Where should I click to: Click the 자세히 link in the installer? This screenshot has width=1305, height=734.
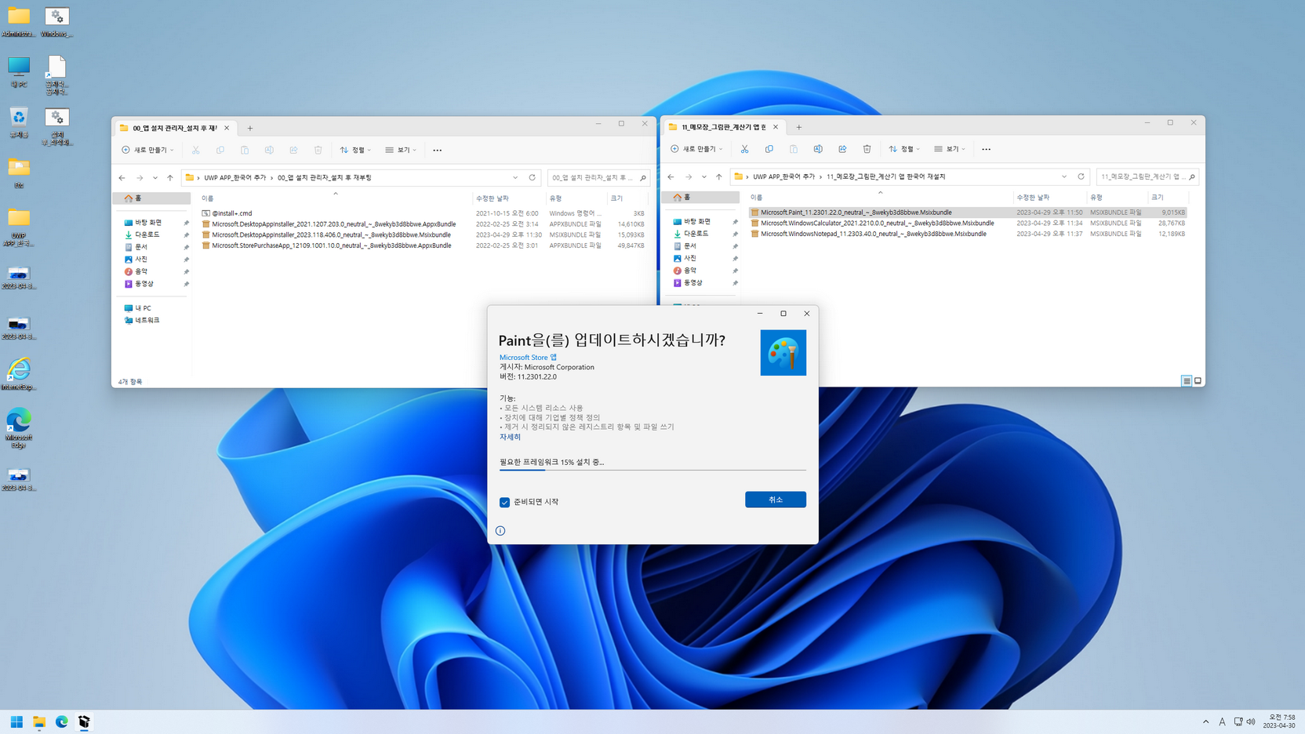pyautogui.click(x=510, y=437)
